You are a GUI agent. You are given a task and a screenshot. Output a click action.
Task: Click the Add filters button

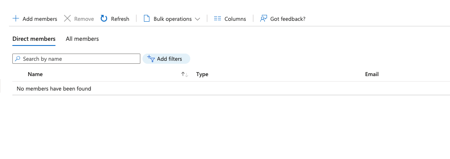coord(166,59)
